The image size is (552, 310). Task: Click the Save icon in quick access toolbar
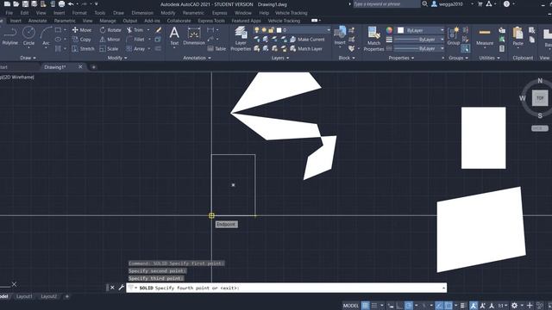coord(25,3)
